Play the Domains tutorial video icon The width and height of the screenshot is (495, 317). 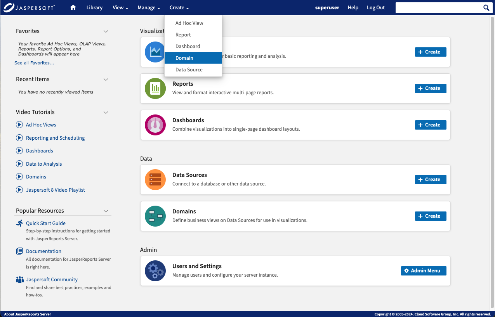(19, 177)
